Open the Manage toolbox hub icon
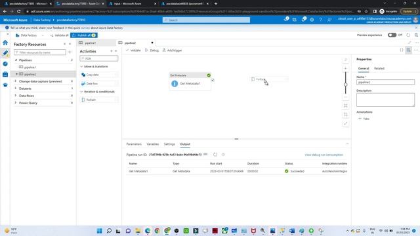420x236 pixels. click(x=5, y=74)
